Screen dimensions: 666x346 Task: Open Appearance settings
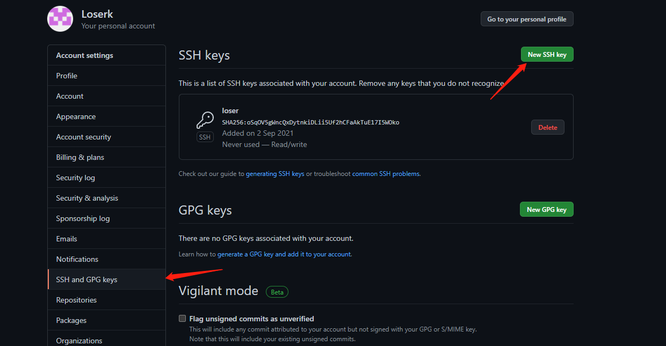pos(76,116)
